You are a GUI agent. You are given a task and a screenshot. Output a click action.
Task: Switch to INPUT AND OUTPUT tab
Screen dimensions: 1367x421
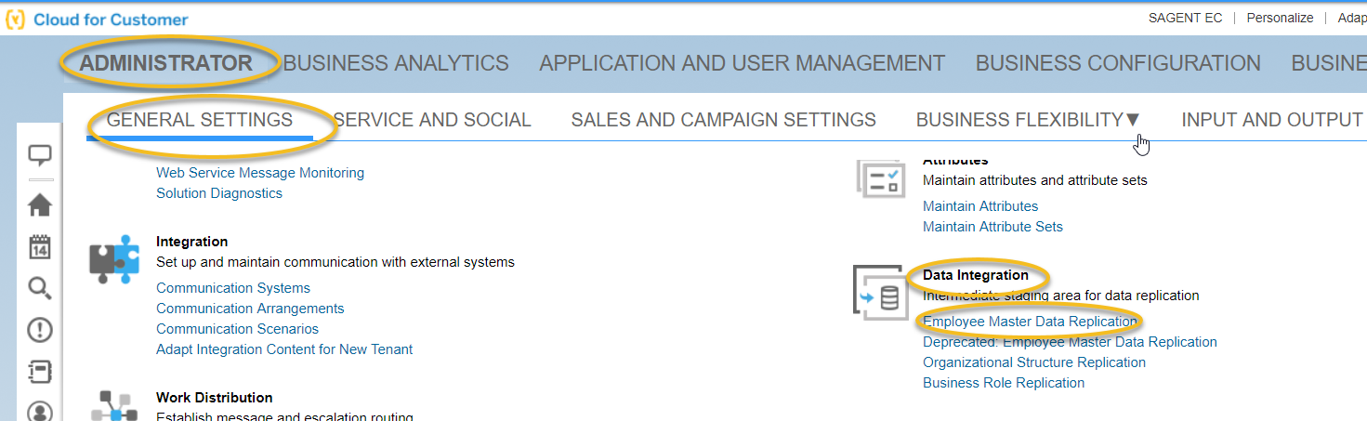[1272, 120]
